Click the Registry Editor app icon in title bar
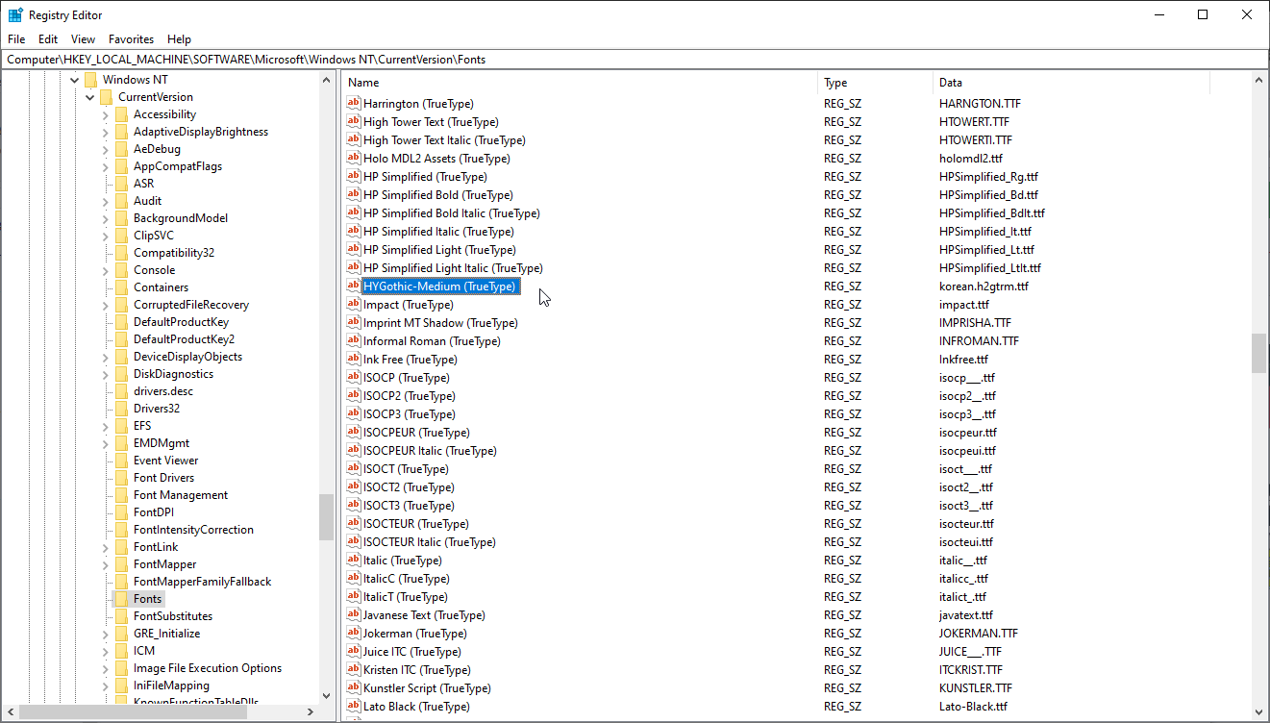Image resolution: width=1270 pixels, height=723 pixels. (x=15, y=14)
